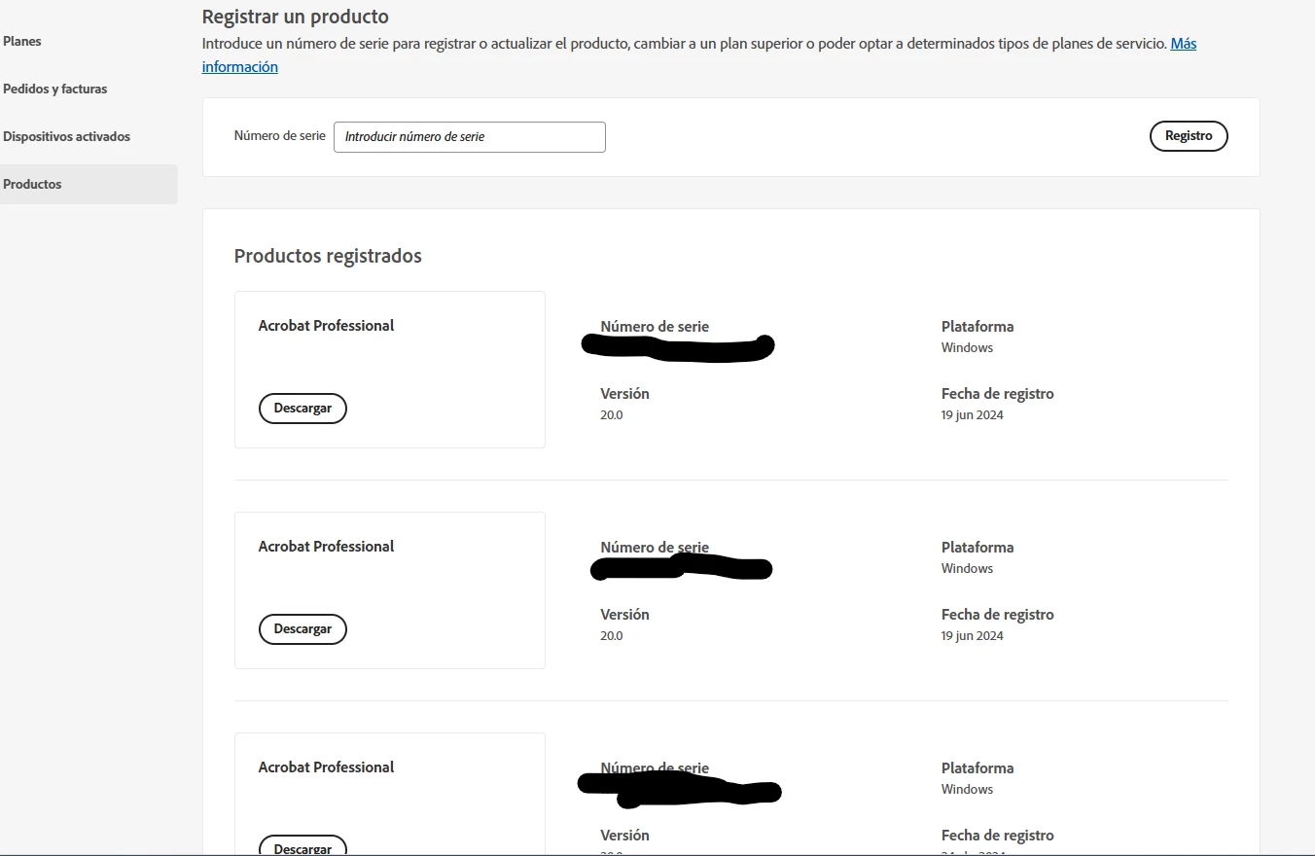This screenshot has width=1315, height=856.
Task: Click Descargar for the first Acrobat Professional
Action: tap(302, 409)
